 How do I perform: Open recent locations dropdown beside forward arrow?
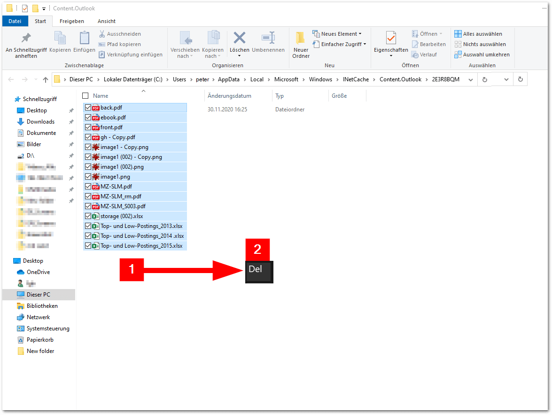pos(36,79)
